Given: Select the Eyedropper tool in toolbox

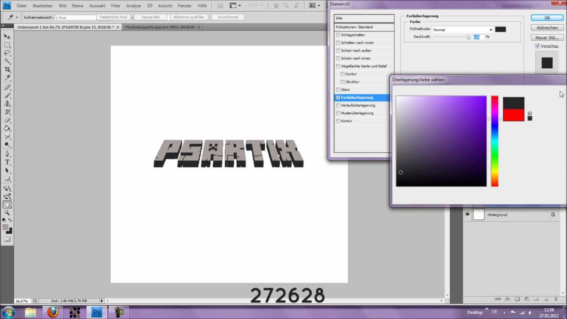Looking at the screenshot, I should (x=7, y=78).
